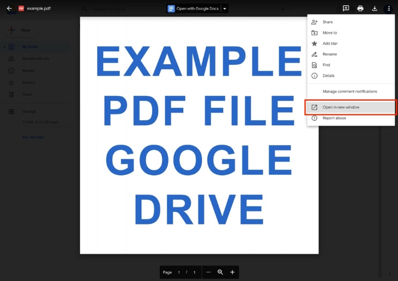398x281 pixels.
Task: Open My Drive in the sidebar
Action: (35, 47)
